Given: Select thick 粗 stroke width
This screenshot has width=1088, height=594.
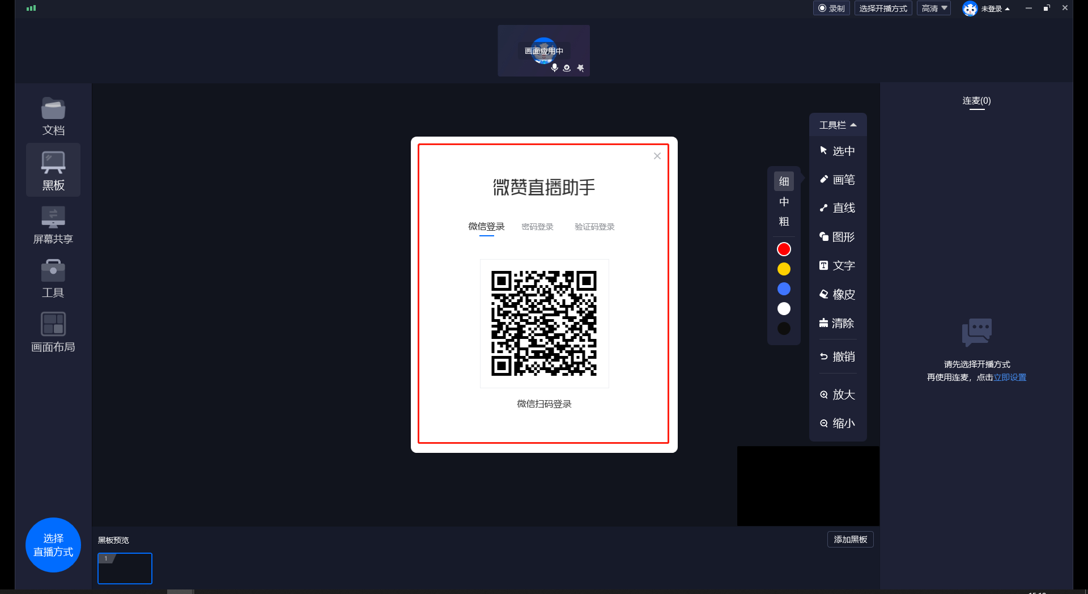Looking at the screenshot, I should 784,222.
